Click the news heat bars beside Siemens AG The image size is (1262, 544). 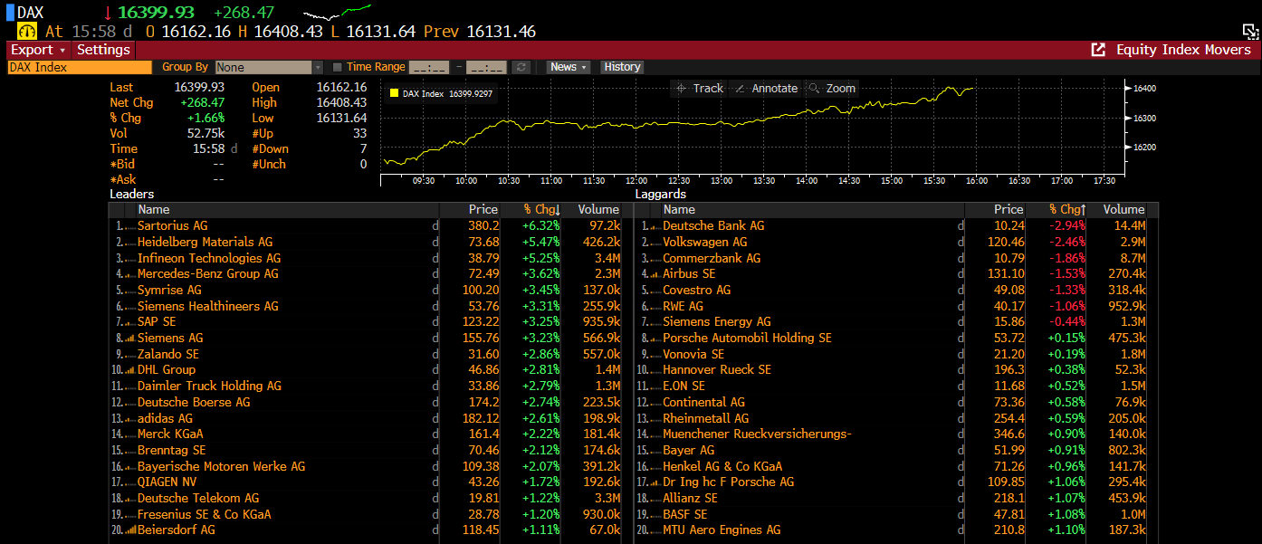pyautogui.click(x=131, y=339)
